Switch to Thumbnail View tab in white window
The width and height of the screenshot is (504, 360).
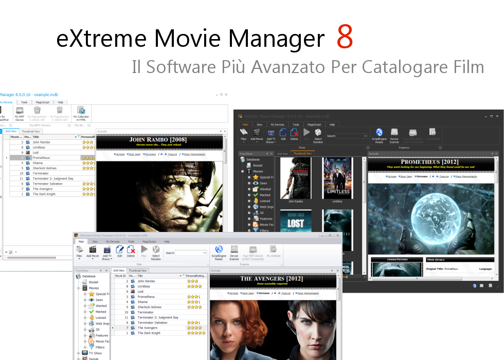coord(31,131)
